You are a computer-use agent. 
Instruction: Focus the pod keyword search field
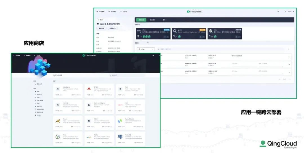(220, 49)
